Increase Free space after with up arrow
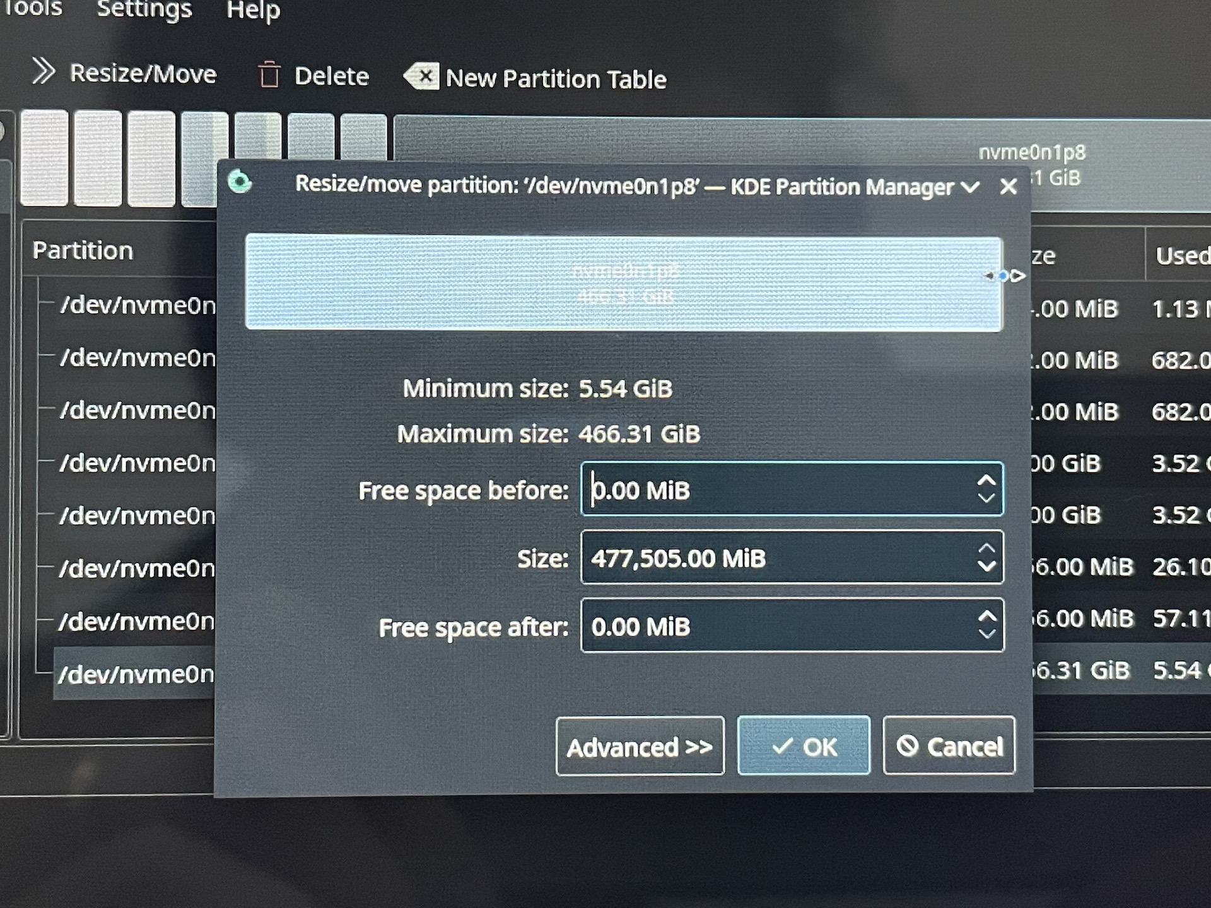Screen dimensions: 1211x908 tap(986, 617)
